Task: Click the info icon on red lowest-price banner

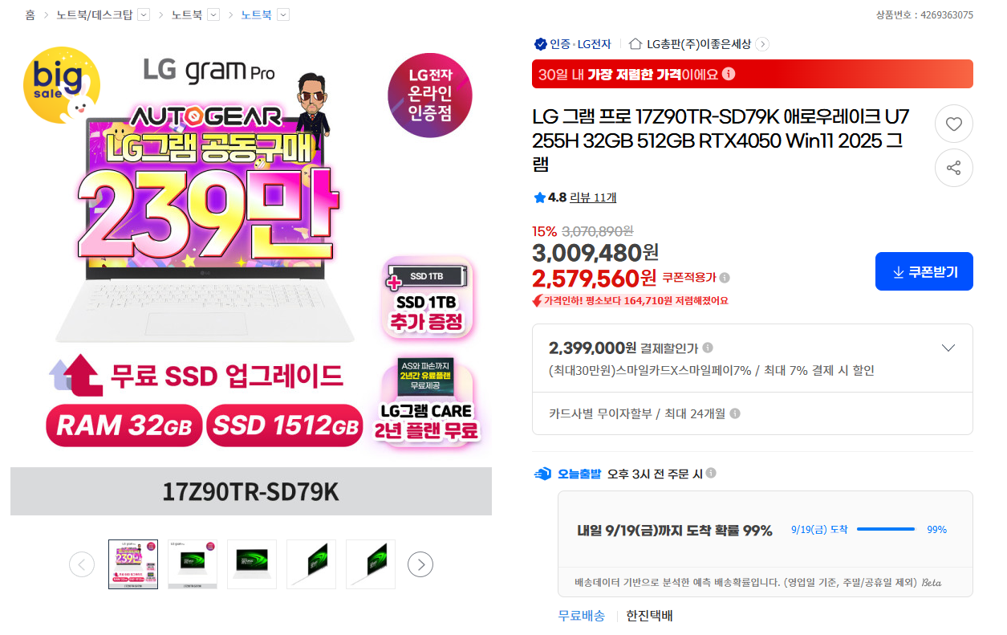Action: (729, 74)
